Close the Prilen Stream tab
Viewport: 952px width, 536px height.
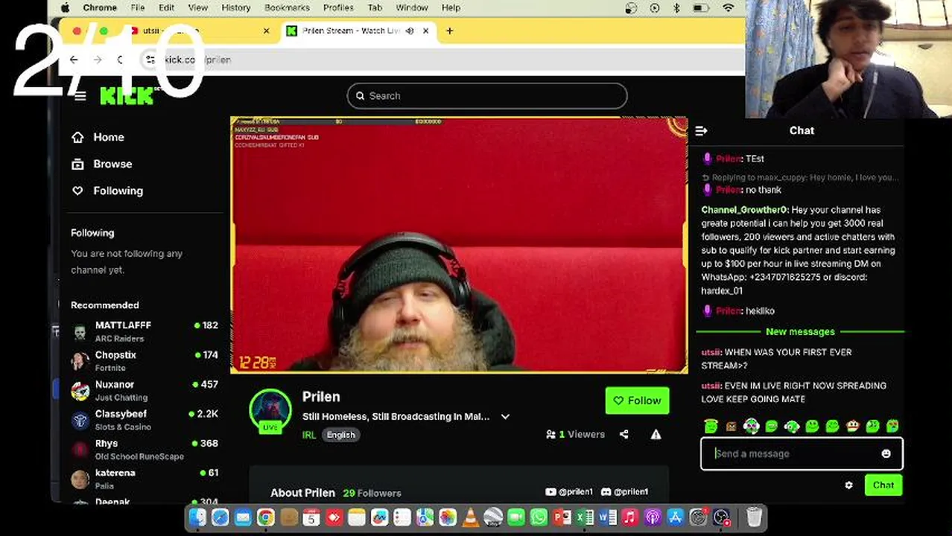(x=425, y=31)
